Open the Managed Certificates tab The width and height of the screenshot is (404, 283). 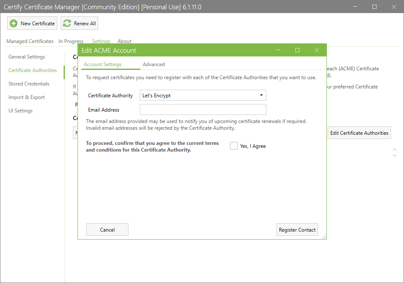pyautogui.click(x=30, y=41)
